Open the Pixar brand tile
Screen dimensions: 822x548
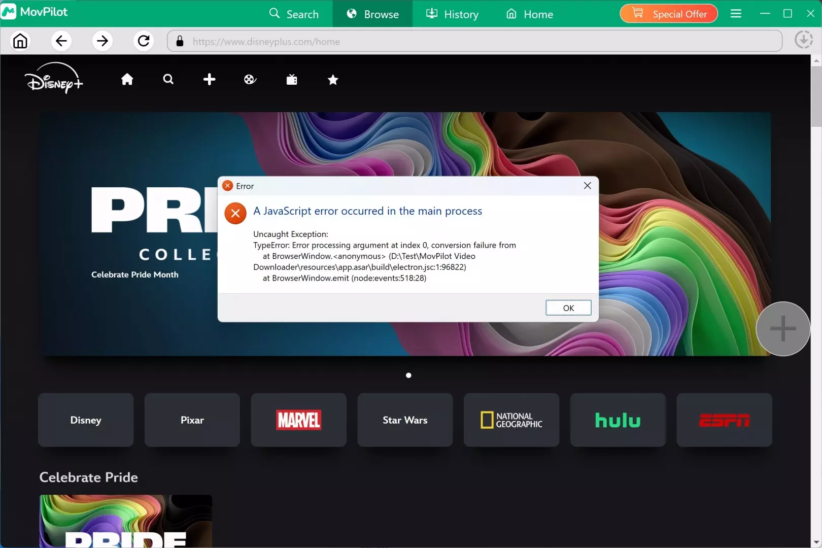[x=192, y=420]
